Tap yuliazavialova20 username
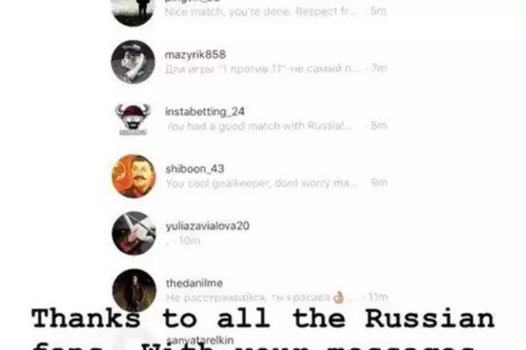526x350 pixels. 208,226
